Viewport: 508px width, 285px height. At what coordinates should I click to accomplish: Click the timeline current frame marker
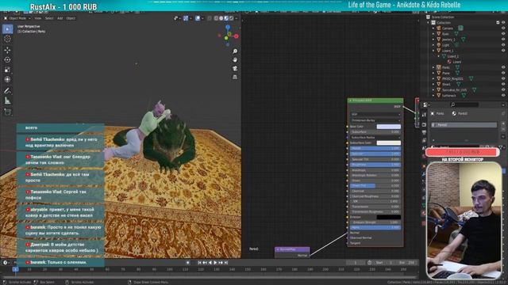(x=15, y=269)
